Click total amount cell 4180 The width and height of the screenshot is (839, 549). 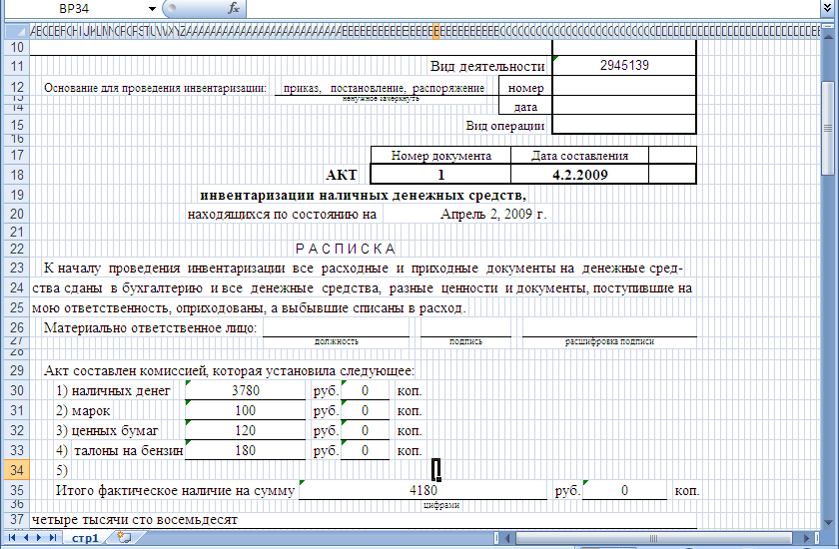tap(423, 490)
